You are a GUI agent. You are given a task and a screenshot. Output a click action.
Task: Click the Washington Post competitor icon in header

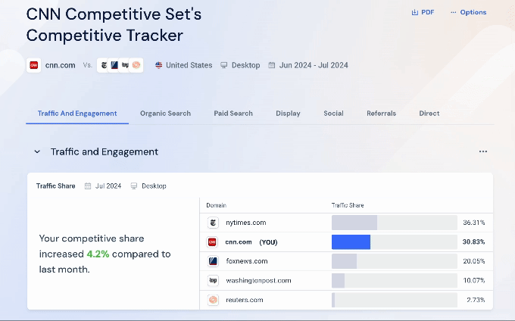coord(125,65)
